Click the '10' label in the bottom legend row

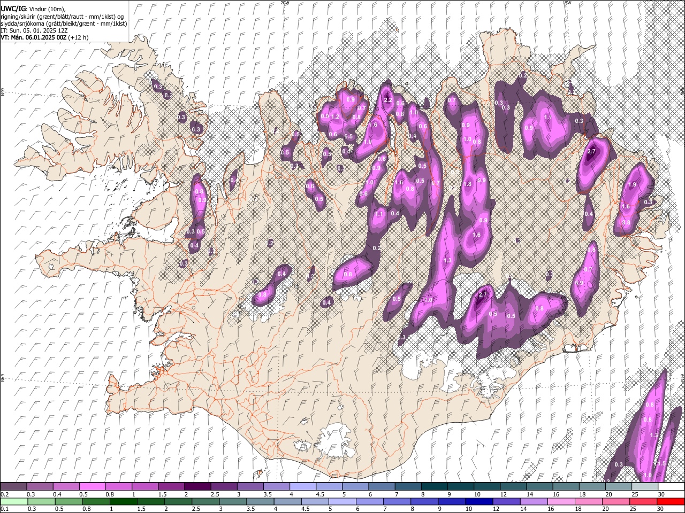click(469, 509)
